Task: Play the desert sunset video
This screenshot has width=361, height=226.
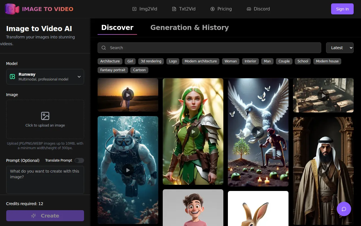Action: 128,95
